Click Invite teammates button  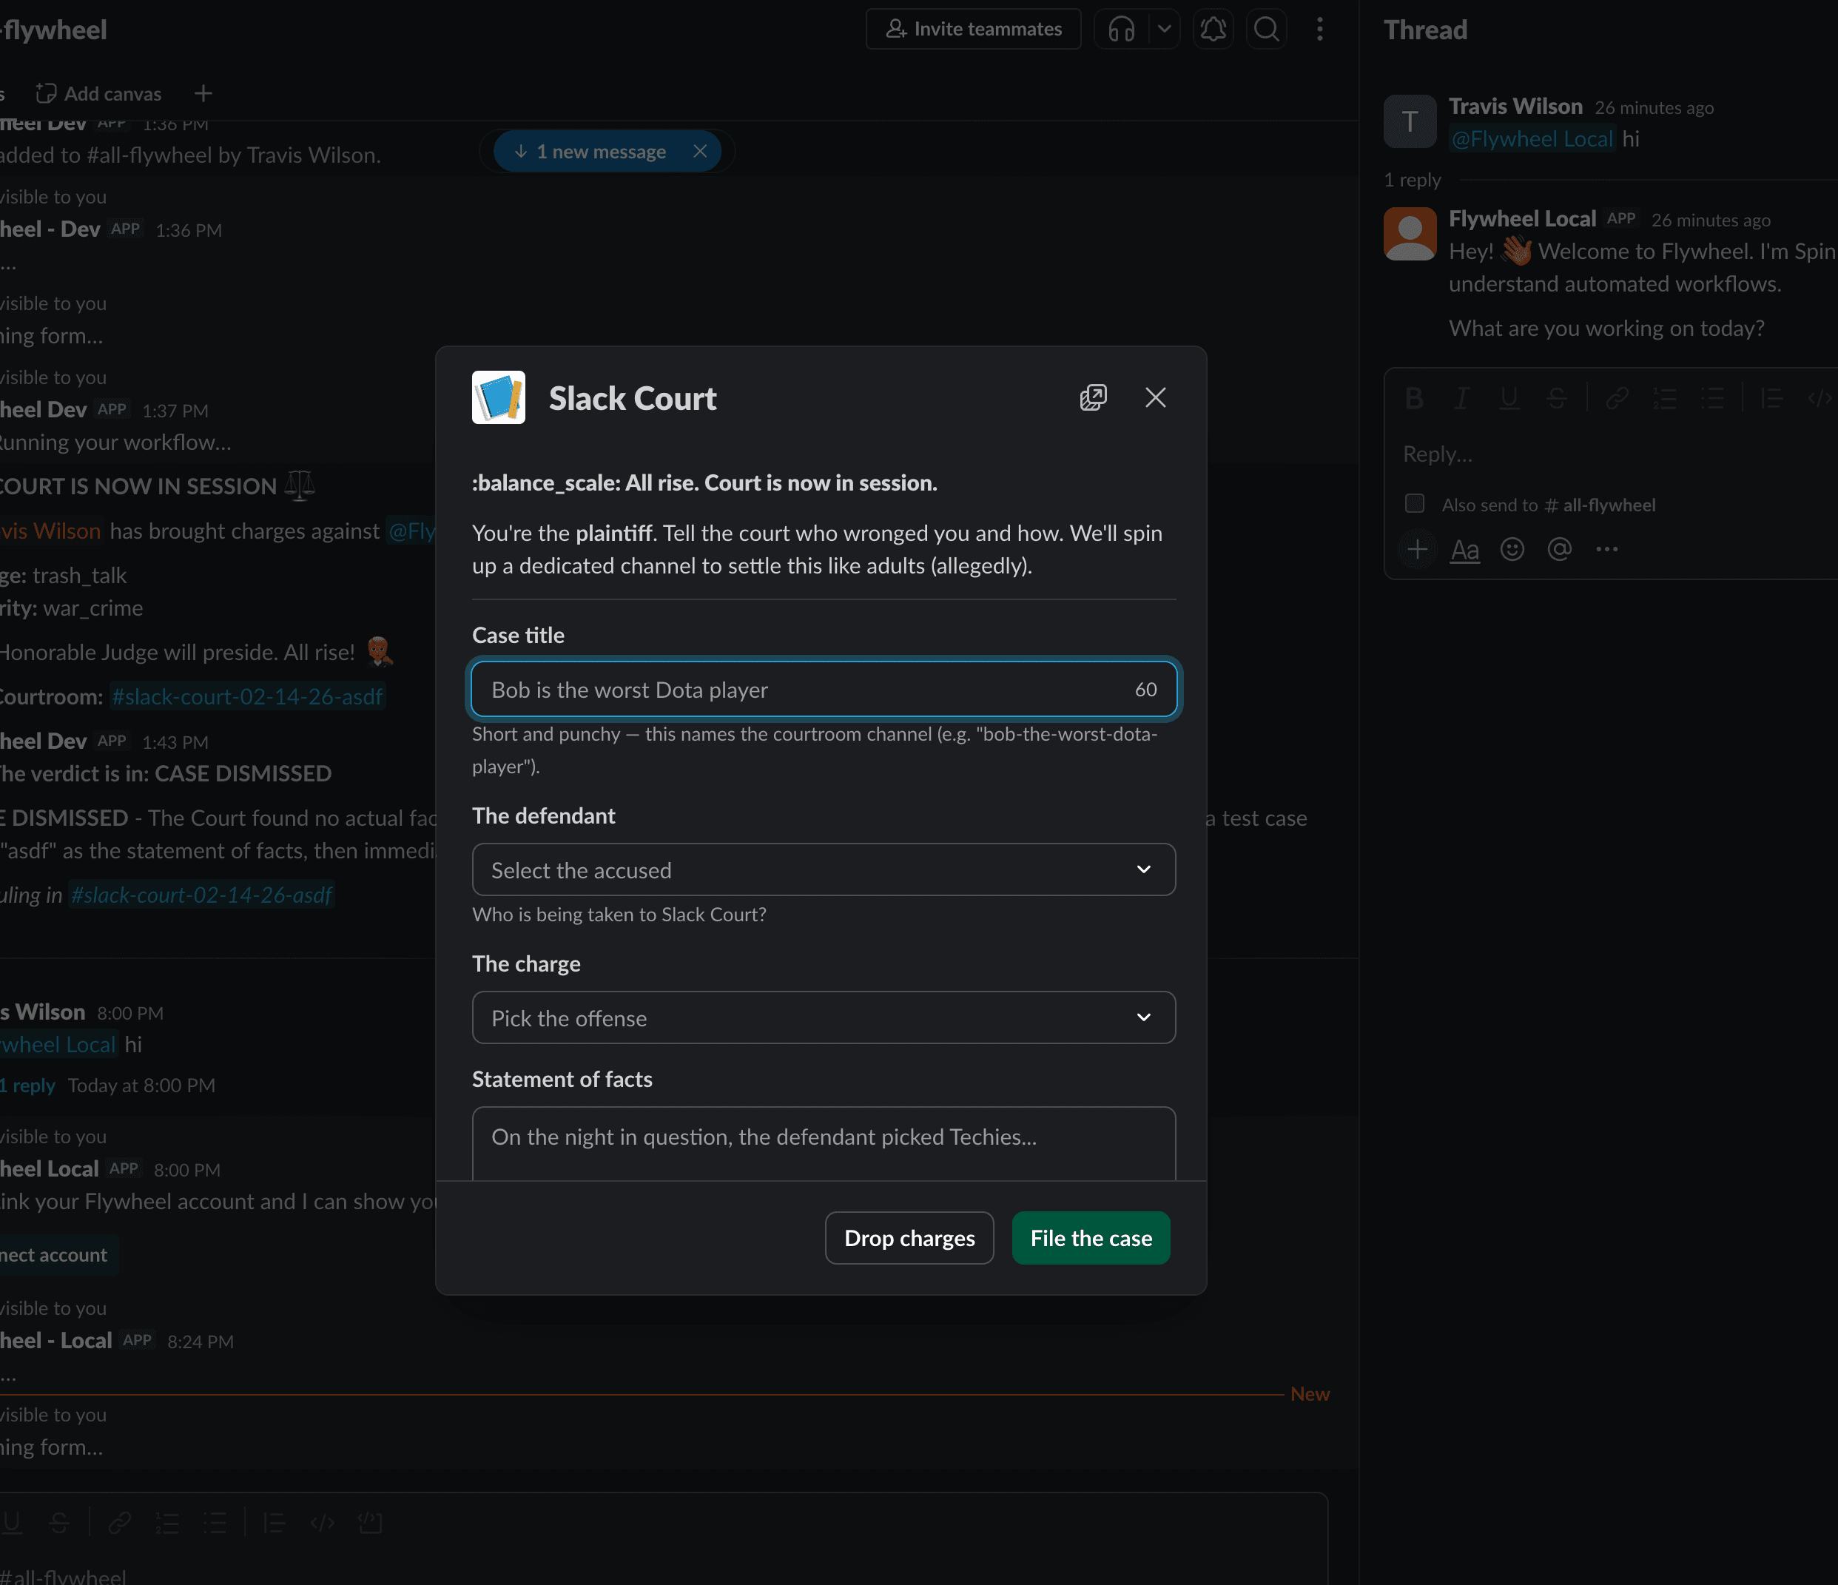point(973,30)
